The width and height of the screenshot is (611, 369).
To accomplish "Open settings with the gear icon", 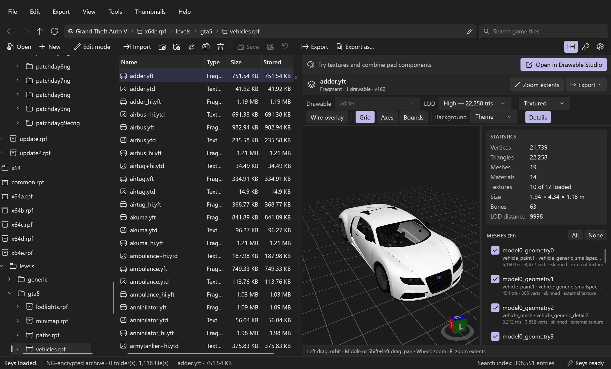I will pyautogui.click(x=600, y=47).
